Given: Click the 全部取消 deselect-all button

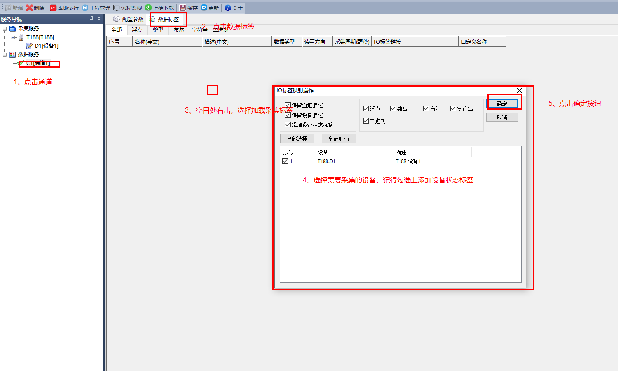Looking at the screenshot, I should click(339, 139).
